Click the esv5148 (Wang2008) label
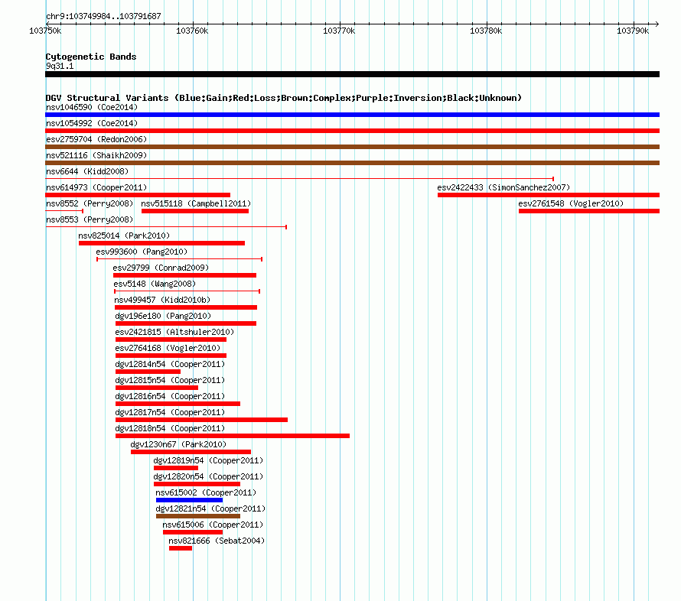The image size is (681, 601). pos(155,284)
